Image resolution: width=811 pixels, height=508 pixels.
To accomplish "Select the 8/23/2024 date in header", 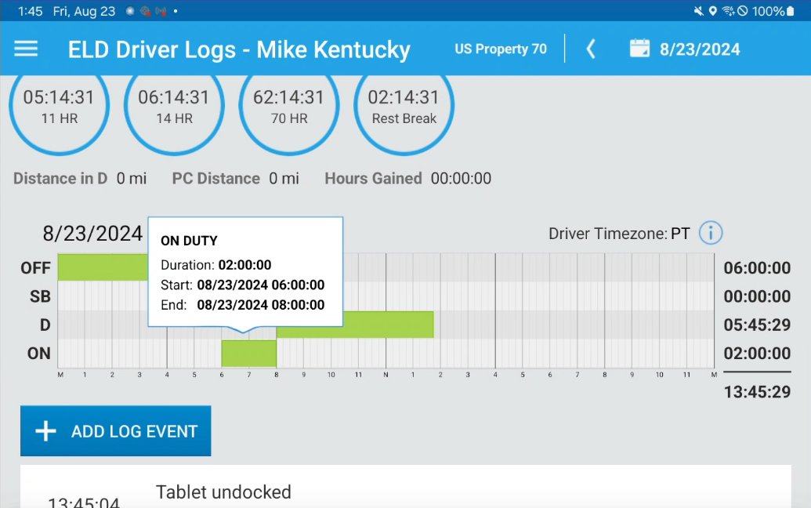I will [x=699, y=49].
